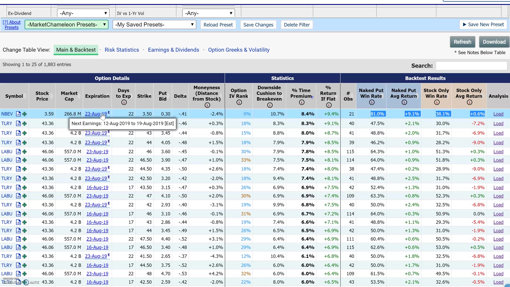
Task: Click the 'See Notes Below Table' note
Action: coord(480,53)
